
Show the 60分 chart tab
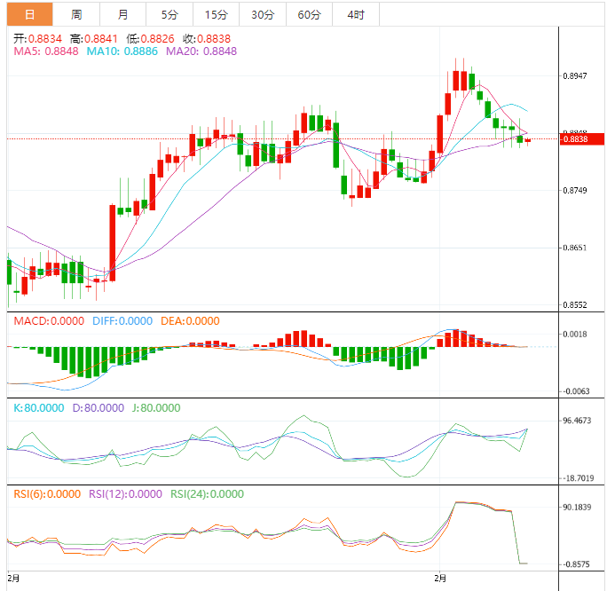pos(309,14)
